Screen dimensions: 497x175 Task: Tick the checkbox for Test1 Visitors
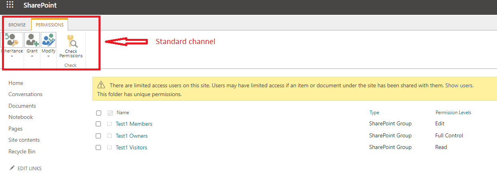pyautogui.click(x=99, y=147)
